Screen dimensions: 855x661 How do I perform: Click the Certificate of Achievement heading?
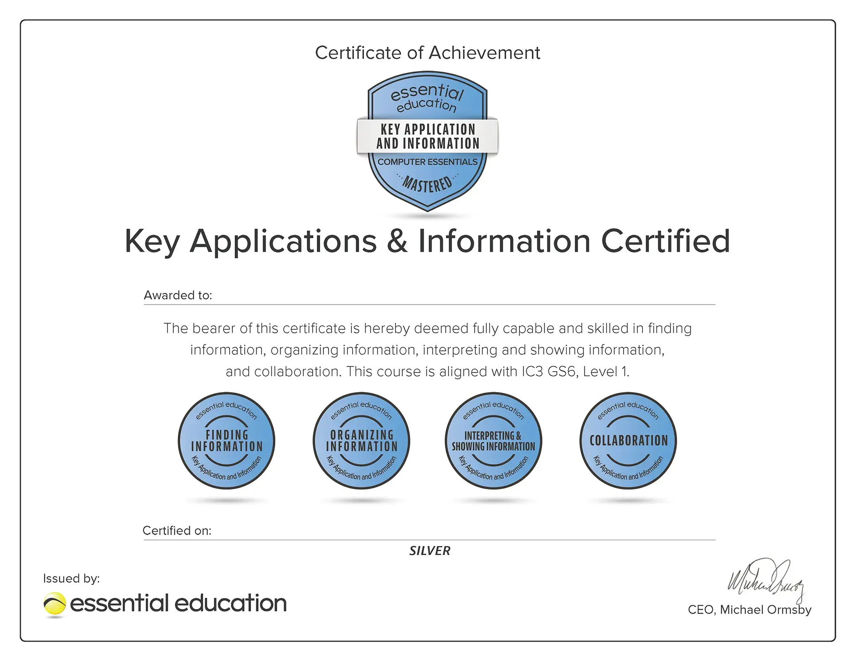click(427, 53)
